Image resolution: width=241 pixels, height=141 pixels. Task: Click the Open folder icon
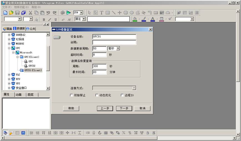coord(11,13)
